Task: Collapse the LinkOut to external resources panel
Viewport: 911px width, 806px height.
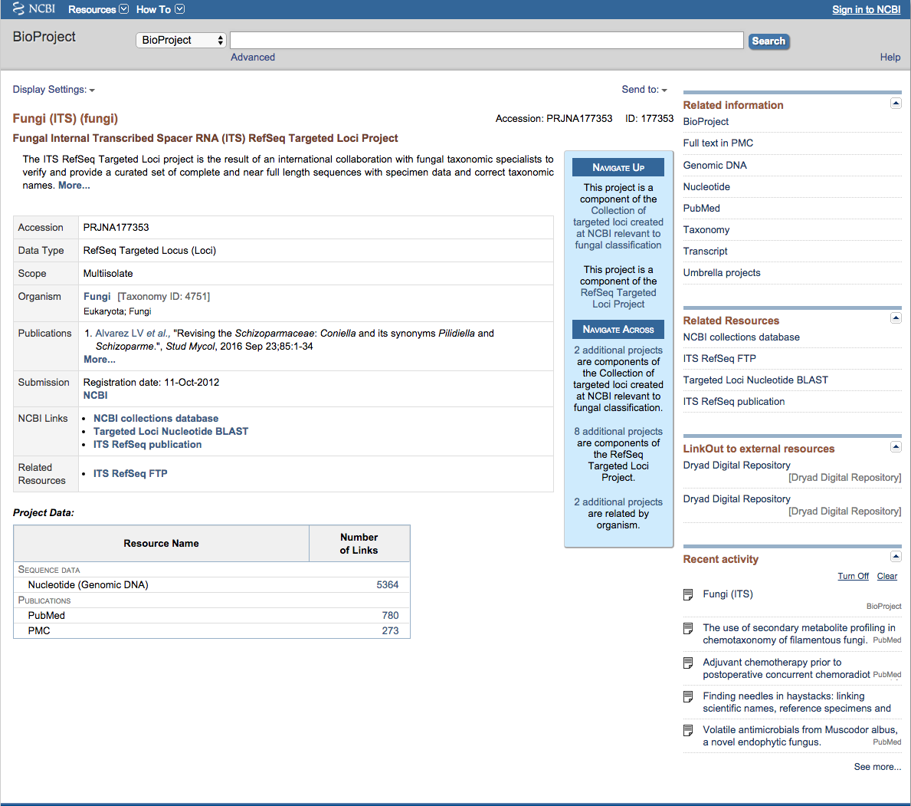Action: tap(896, 446)
